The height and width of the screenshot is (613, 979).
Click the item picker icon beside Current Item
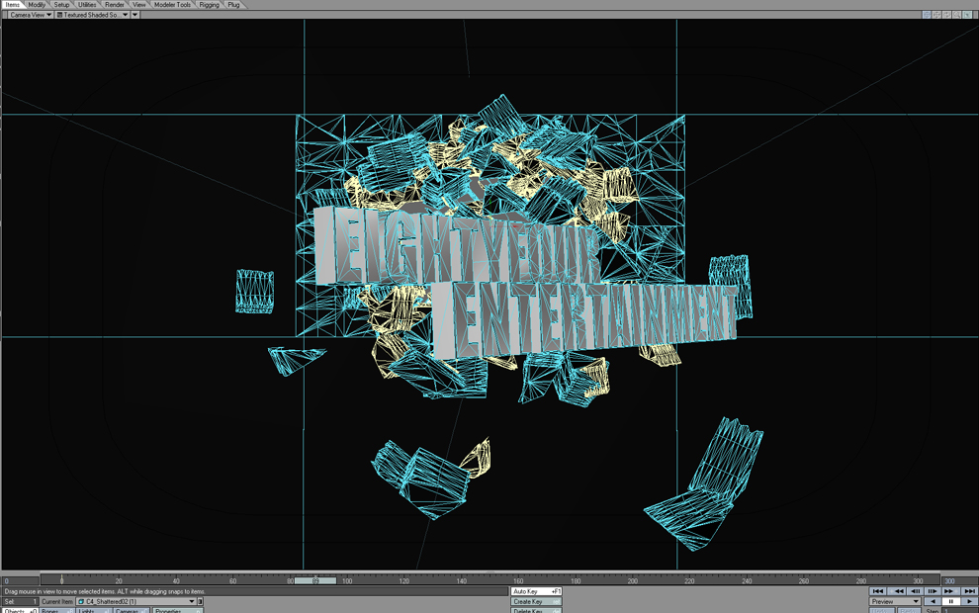201,602
